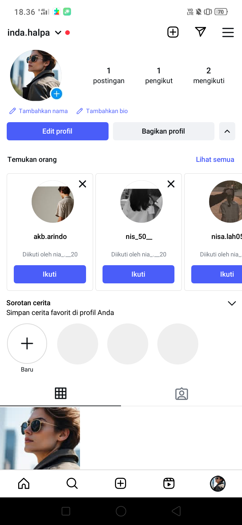This screenshot has height=525, width=242.
Task: Dismiss nis_50__ suggestion card
Action: (171, 184)
